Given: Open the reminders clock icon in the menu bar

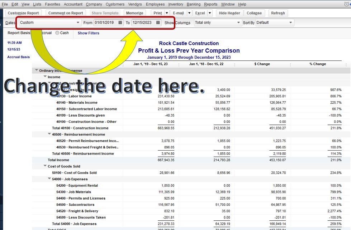Looking at the screenshot, I should click(346, 4).
